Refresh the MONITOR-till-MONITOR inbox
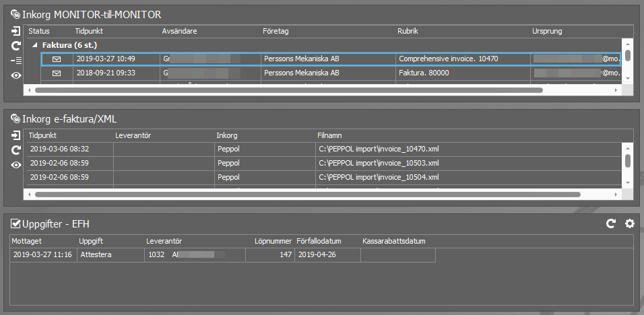The width and height of the screenshot is (644, 315). pos(17,46)
